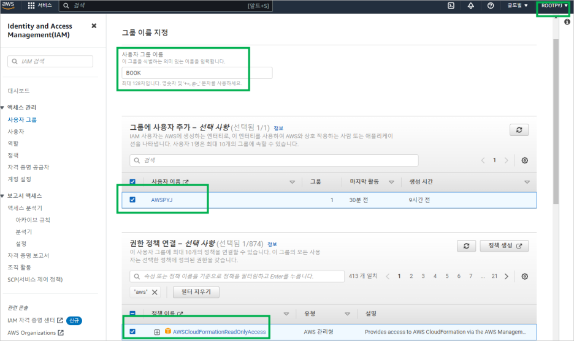Open the notifications bell

[471, 6]
